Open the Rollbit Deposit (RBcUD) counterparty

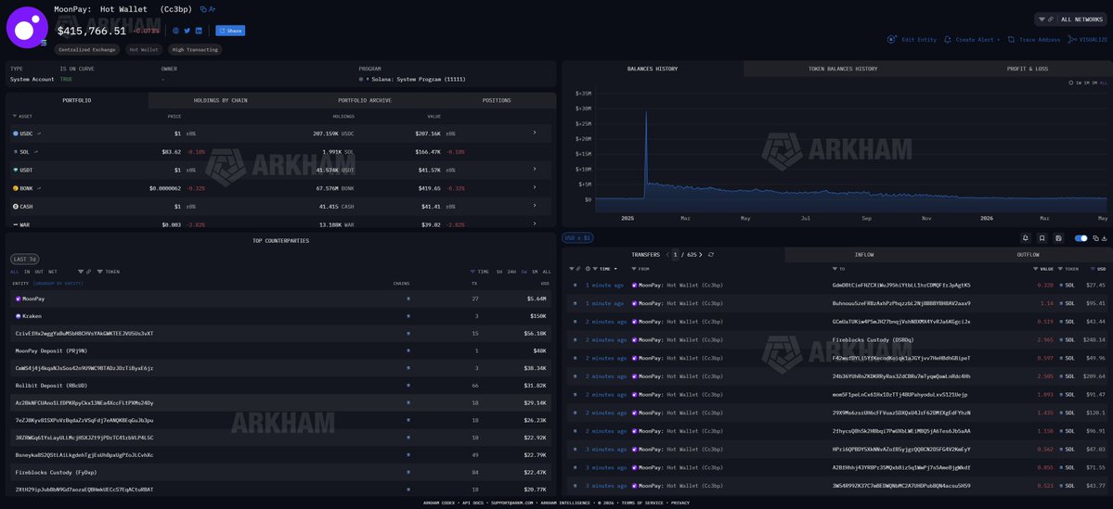pos(51,386)
